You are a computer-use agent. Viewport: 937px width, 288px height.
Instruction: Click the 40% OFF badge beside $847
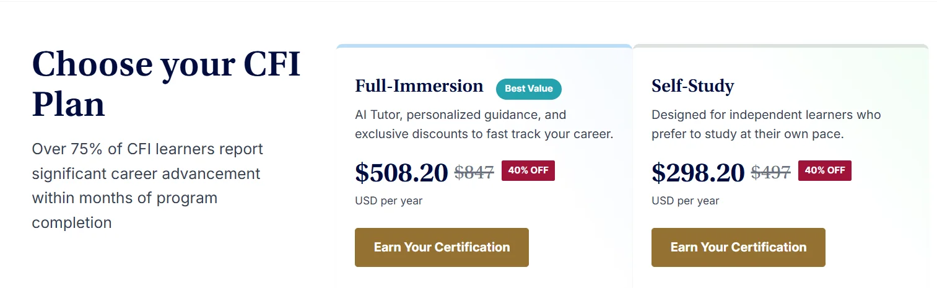[x=528, y=170]
